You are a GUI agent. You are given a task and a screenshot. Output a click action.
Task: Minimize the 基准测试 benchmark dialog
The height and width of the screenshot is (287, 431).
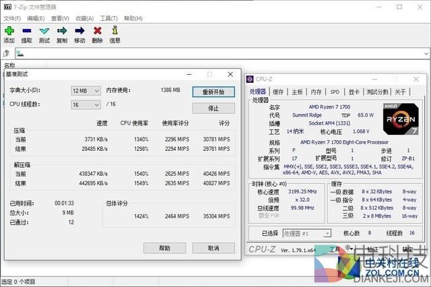pos(189,74)
